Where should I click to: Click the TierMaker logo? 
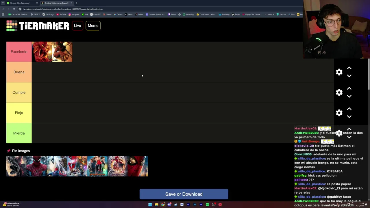(38, 26)
